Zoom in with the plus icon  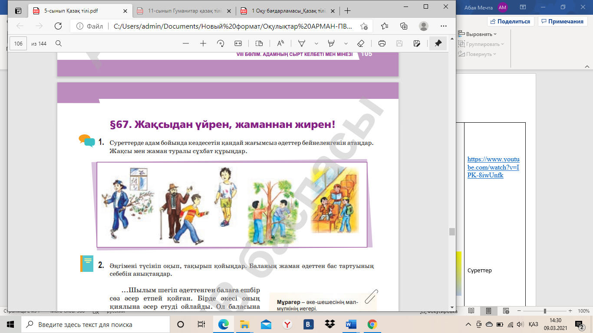203,43
